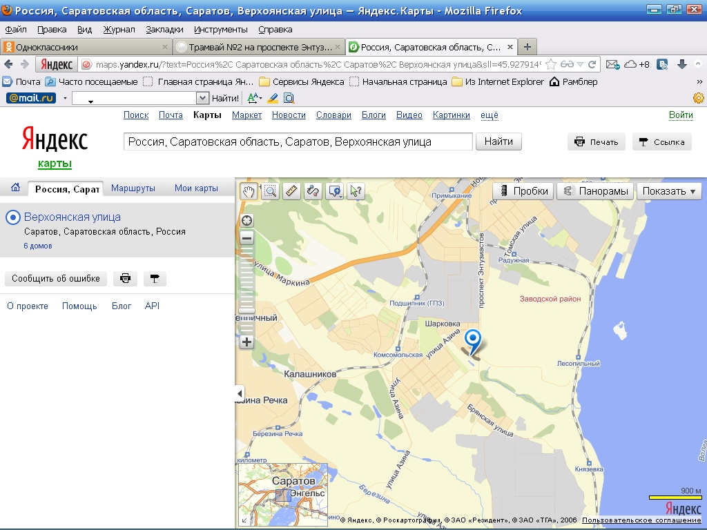Select the Верхоянская улица result radio marker

click(12, 217)
